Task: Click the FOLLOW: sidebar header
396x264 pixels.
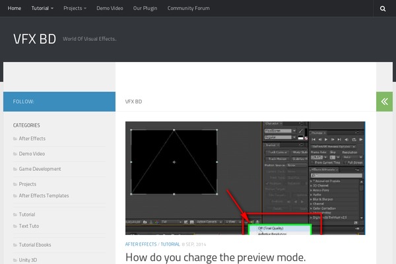Action: tap(59, 102)
